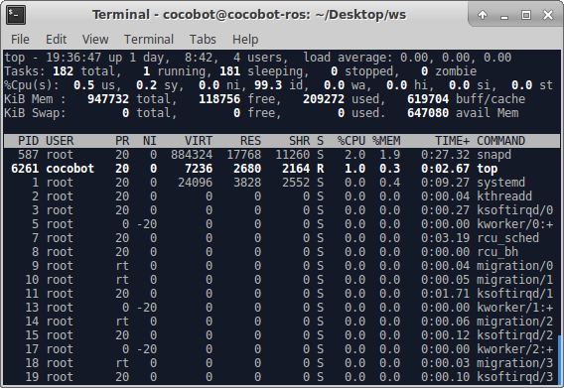Click the 181 sleeping tasks value
Viewport: 564px width, 388px height.
229,71
